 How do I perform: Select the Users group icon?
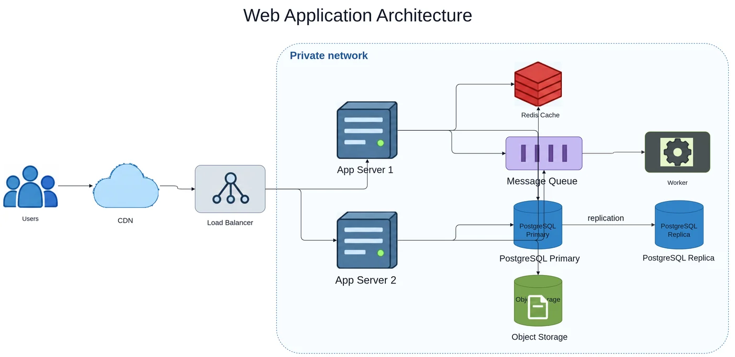pyautogui.click(x=30, y=186)
